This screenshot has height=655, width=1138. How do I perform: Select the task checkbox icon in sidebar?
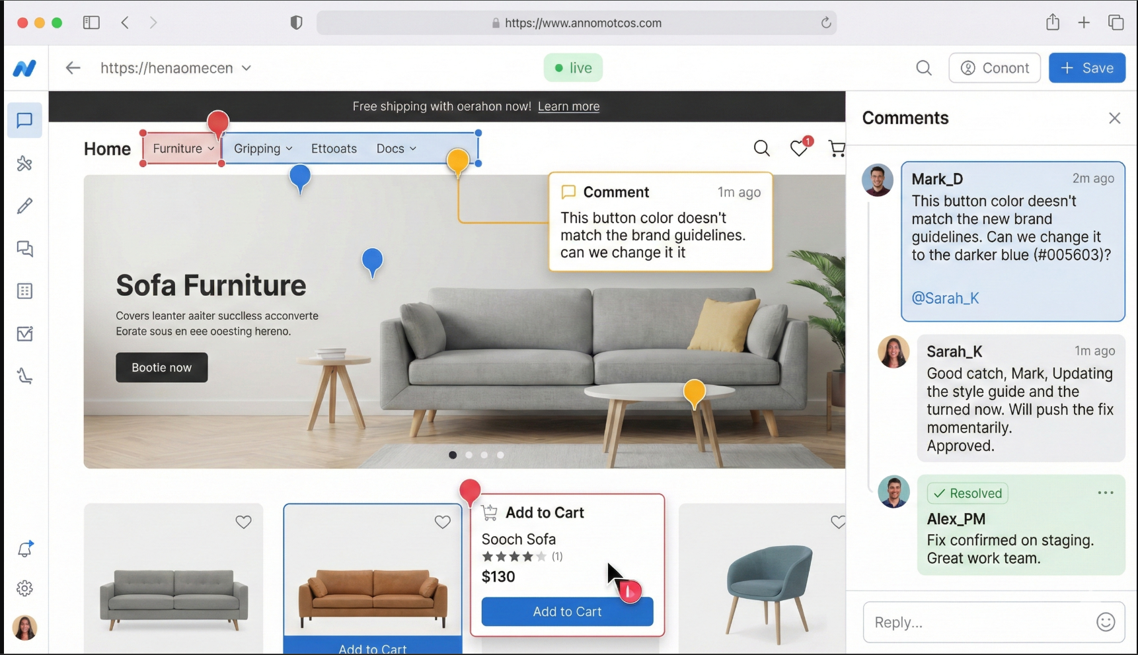coord(24,334)
